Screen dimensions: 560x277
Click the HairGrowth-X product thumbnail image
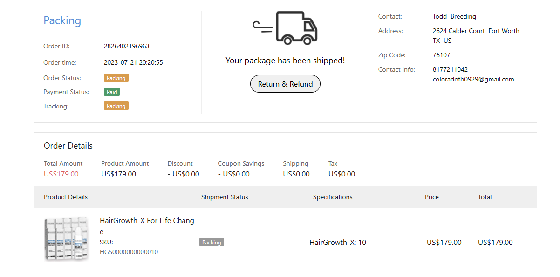pos(67,239)
